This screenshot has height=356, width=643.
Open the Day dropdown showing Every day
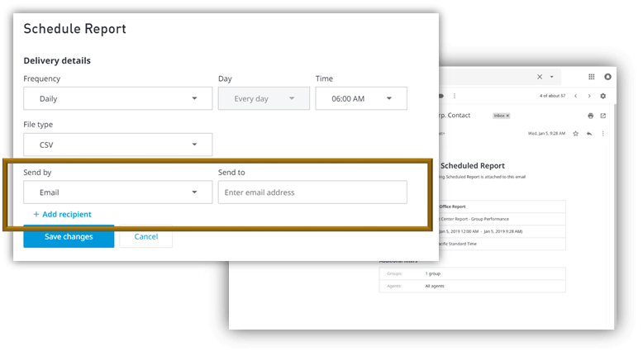click(x=264, y=98)
